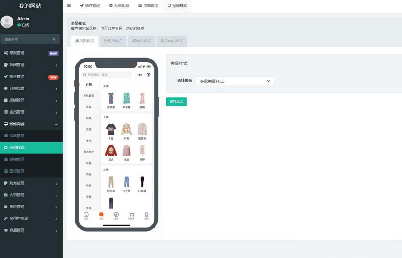The width and height of the screenshot is (402, 258).
Task: Open the 用户中心样式 tab
Action: click(172, 41)
